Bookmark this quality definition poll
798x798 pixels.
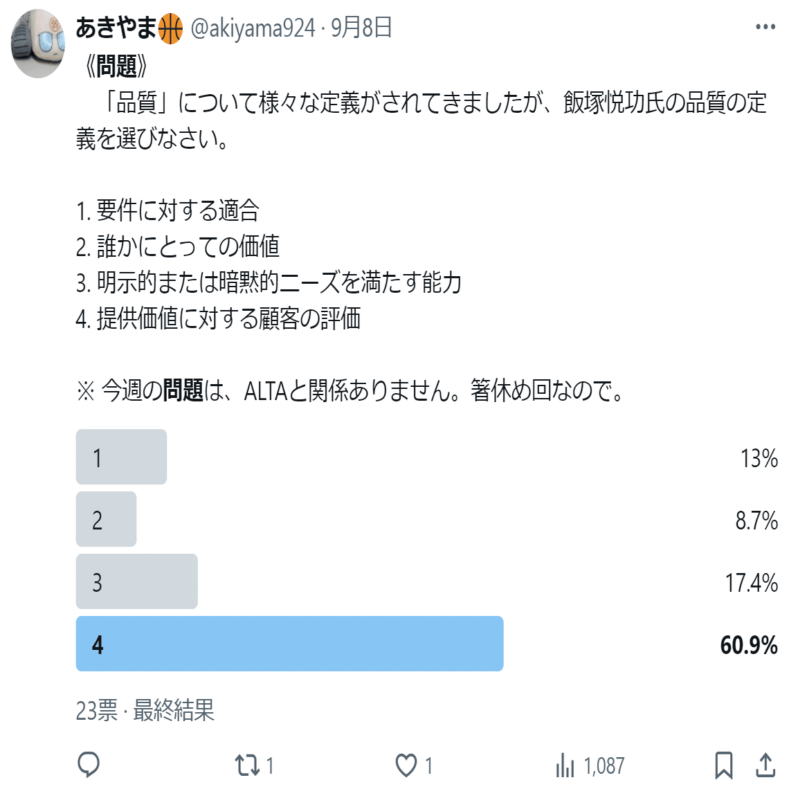click(x=724, y=766)
